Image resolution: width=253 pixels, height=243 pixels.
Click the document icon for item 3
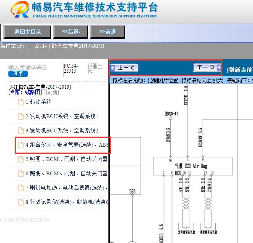pos(21,131)
